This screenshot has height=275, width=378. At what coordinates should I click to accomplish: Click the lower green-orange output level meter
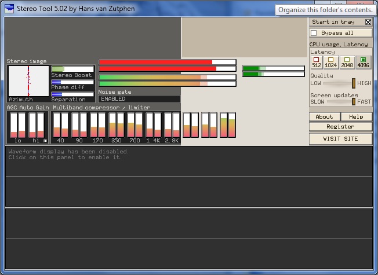click(168, 84)
